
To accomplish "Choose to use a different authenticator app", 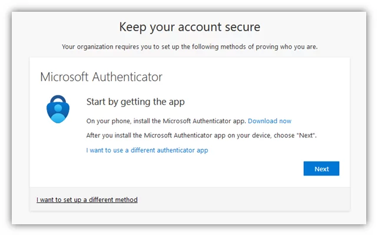I will (147, 150).
